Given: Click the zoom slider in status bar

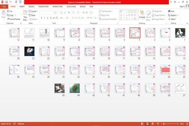Looking at the screenshot, I should tap(169, 124).
